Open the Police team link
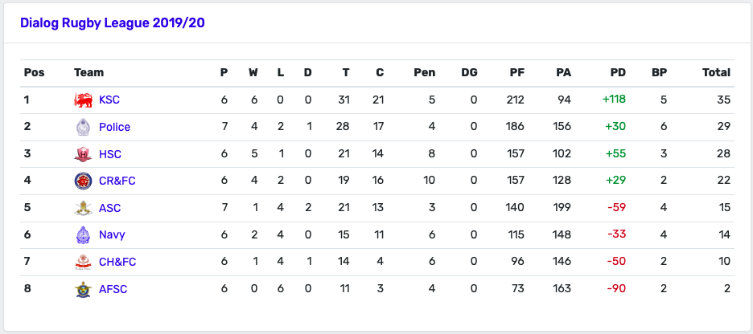The width and height of the screenshot is (753, 334). coord(115,127)
